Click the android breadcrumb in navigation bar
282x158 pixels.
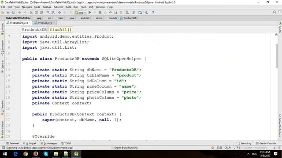85,18
